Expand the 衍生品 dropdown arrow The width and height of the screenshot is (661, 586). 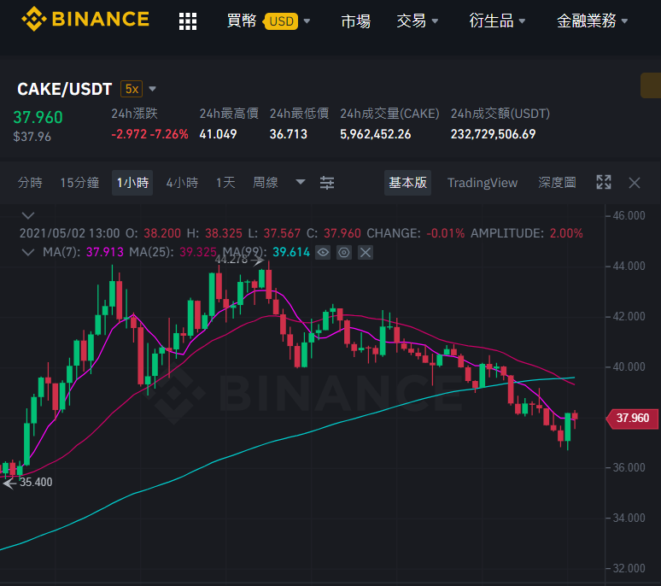click(x=522, y=21)
